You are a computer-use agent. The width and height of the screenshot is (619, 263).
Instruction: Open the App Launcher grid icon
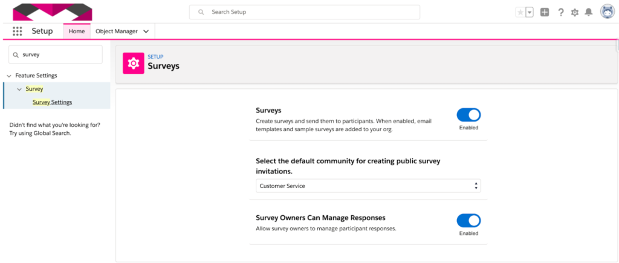[x=18, y=31]
